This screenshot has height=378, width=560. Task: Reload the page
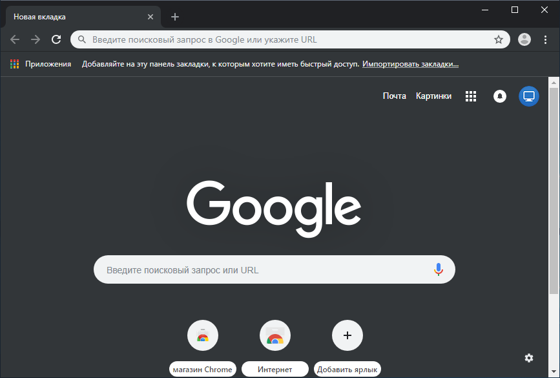click(56, 39)
